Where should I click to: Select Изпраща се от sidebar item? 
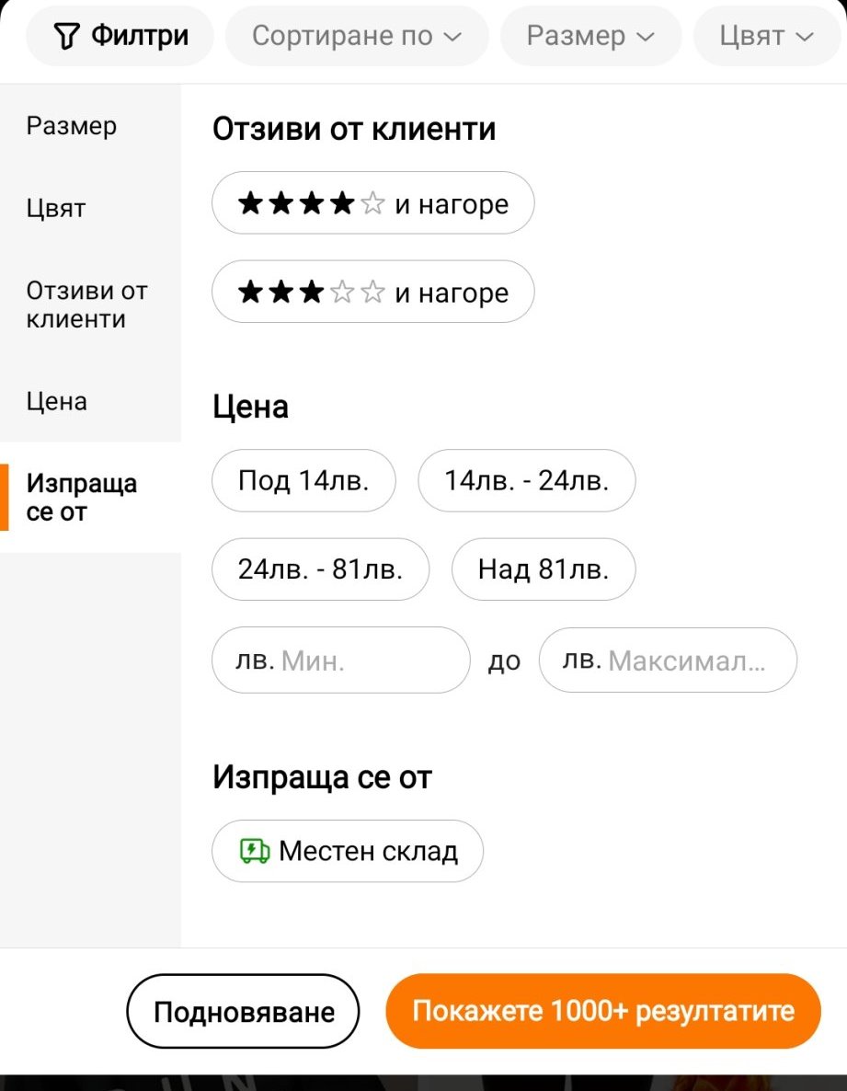click(82, 498)
